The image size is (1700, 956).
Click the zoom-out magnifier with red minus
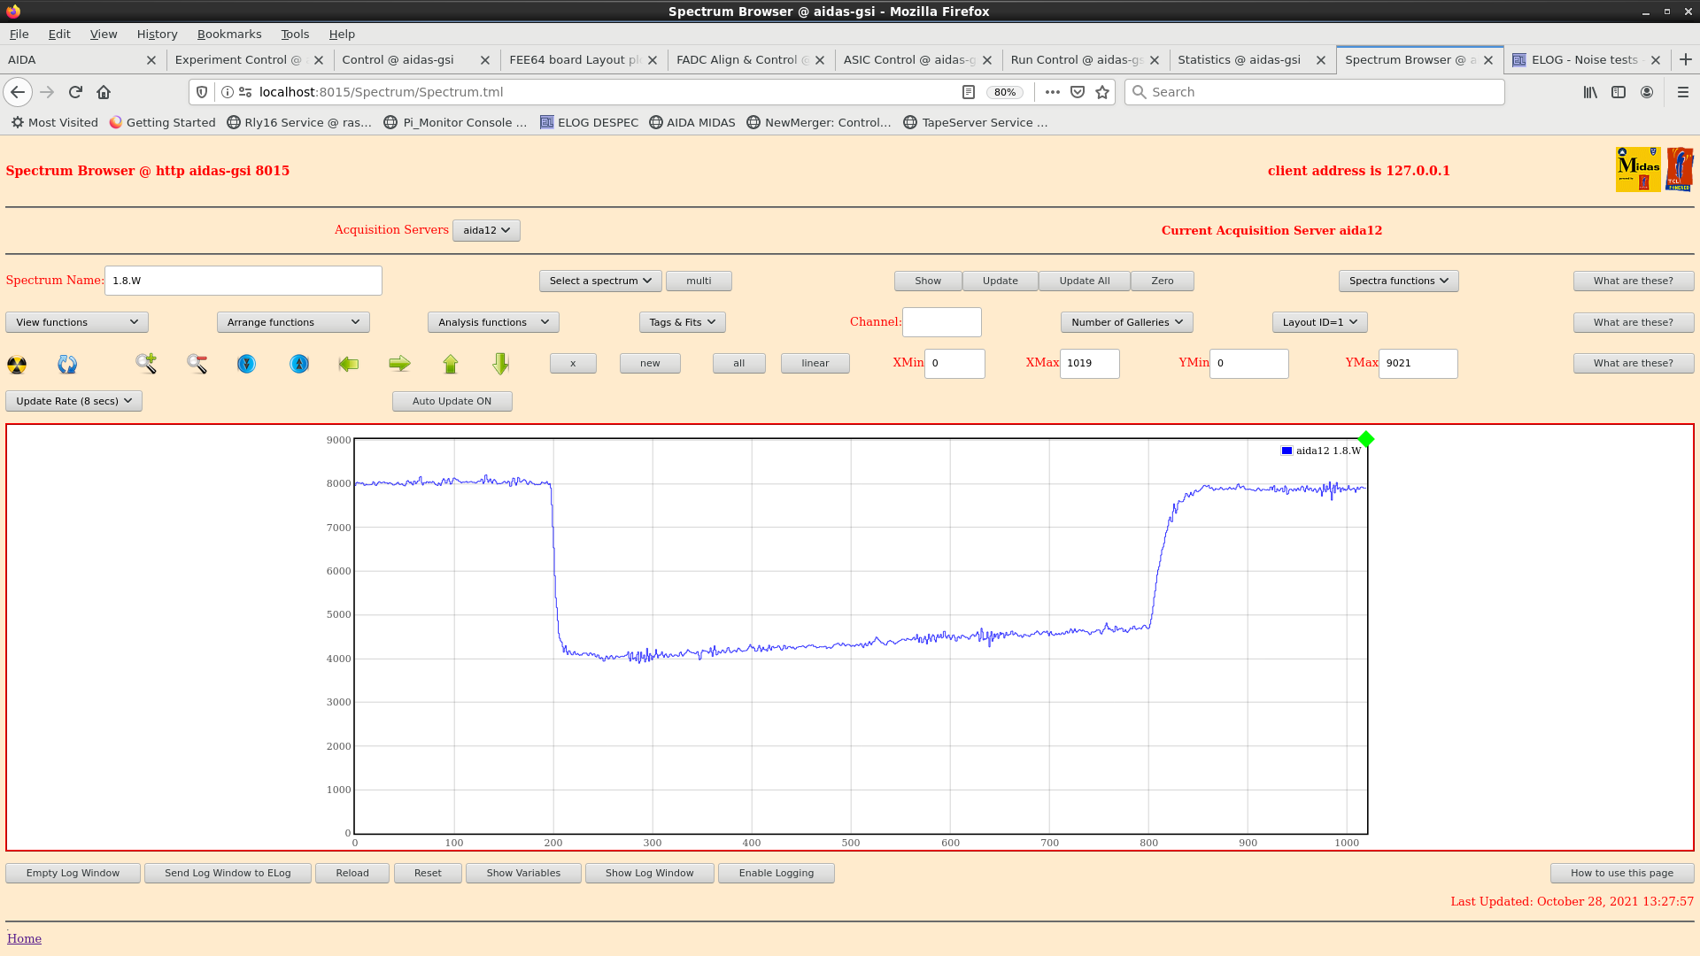(197, 363)
